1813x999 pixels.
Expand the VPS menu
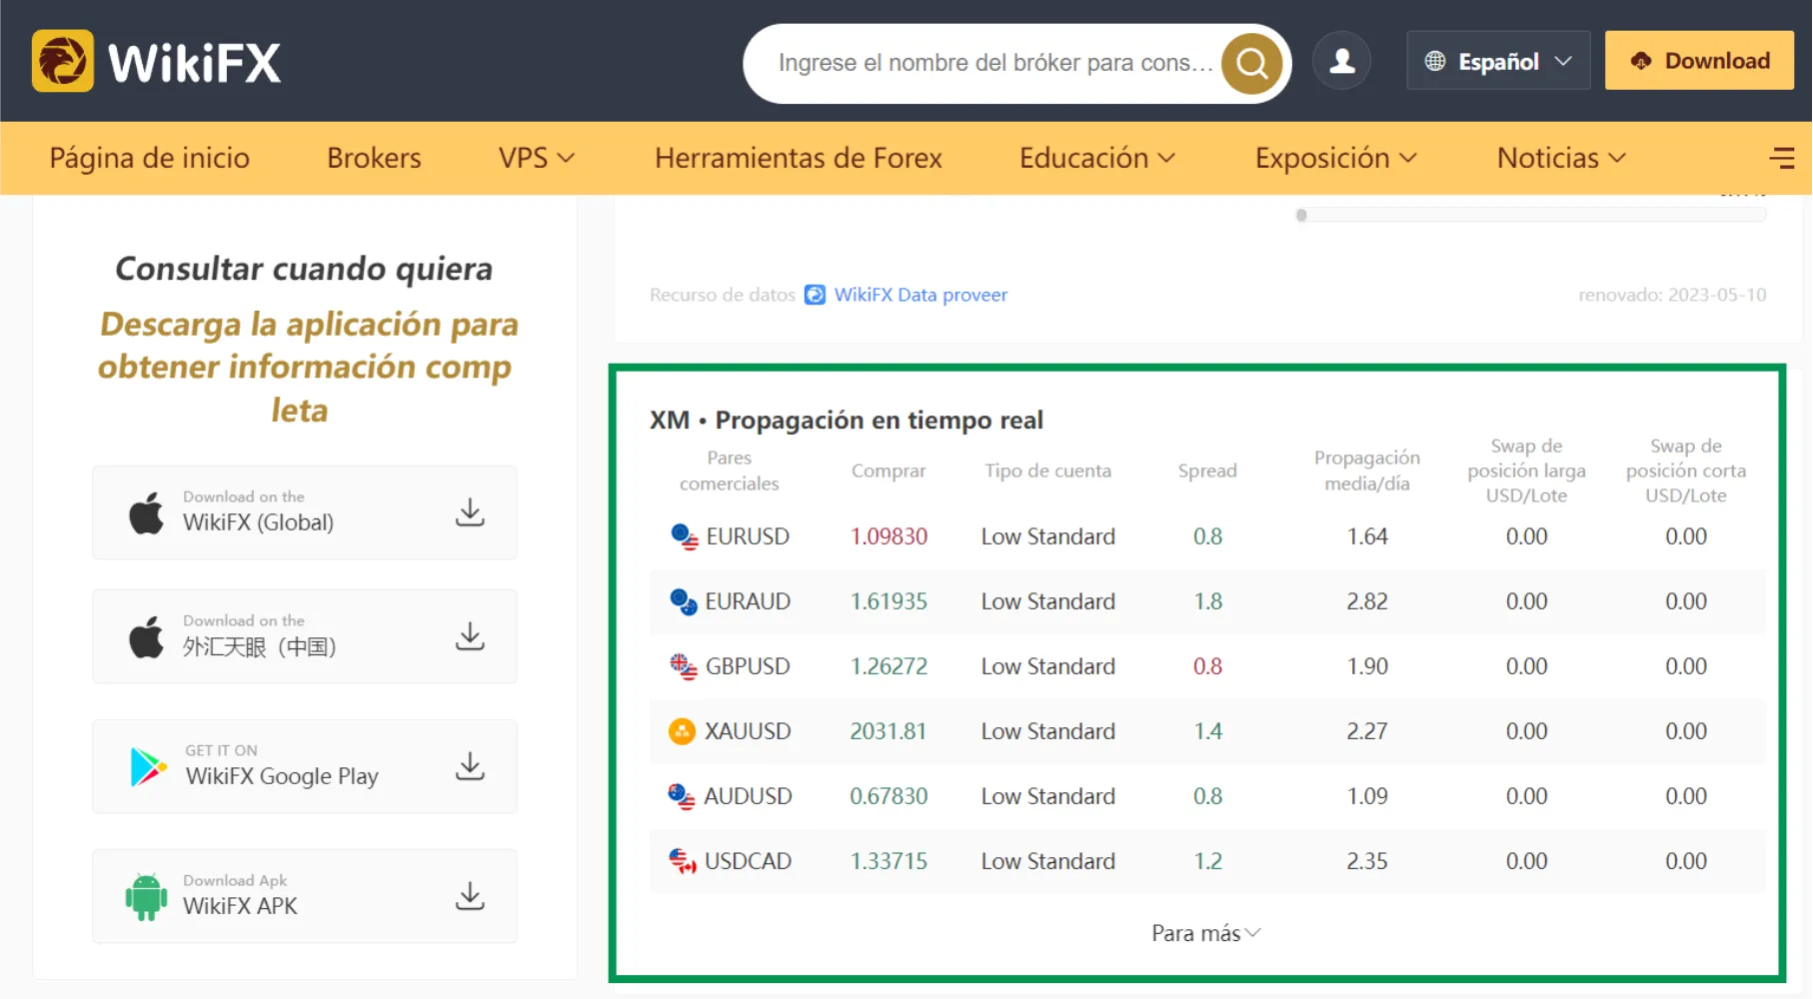tap(537, 158)
